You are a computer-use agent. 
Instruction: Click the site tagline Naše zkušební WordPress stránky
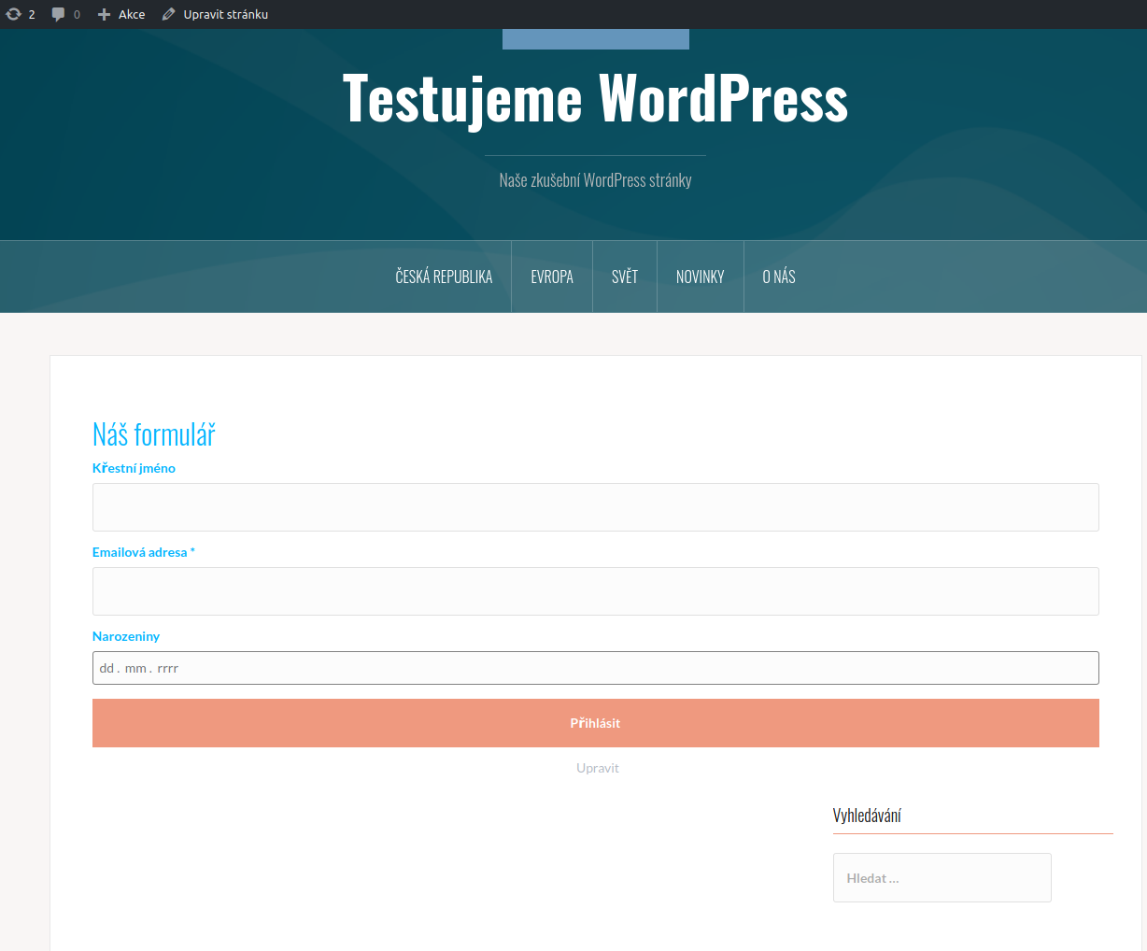click(x=595, y=180)
